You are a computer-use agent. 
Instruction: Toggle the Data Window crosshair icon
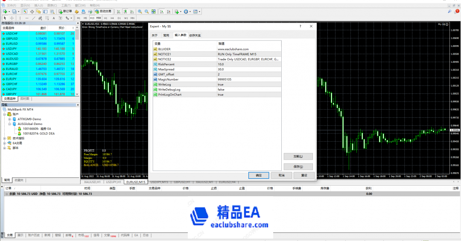point(32,12)
